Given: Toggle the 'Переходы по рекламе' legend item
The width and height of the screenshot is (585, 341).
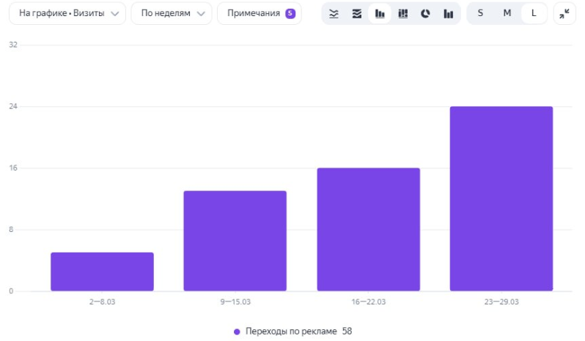Looking at the screenshot, I should 293,331.
